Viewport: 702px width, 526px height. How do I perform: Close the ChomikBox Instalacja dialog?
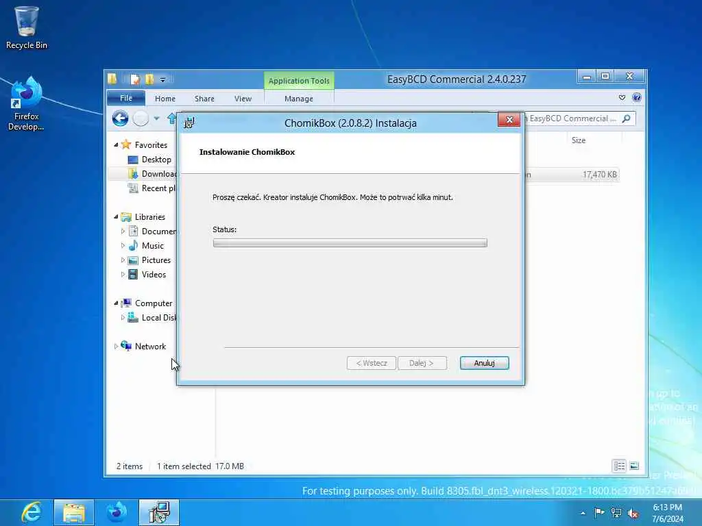509,120
